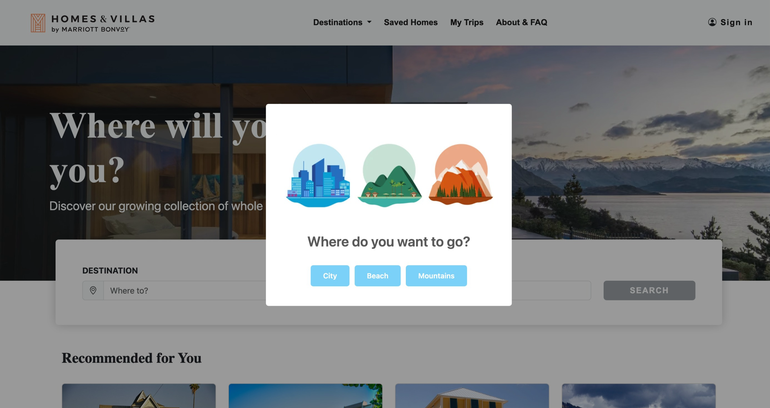Screen dimensions: 770x408
Task: Click the Marriott Bonvoy M logo icon
Action: (x=38, y=23)
